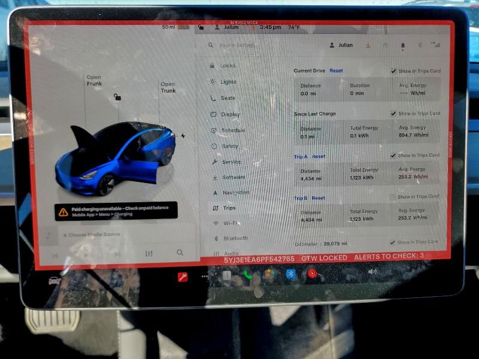The height and width of the screenshot is (359, 479).
Task: Open the Julian driver profile selector
Action: click(344, 45)
